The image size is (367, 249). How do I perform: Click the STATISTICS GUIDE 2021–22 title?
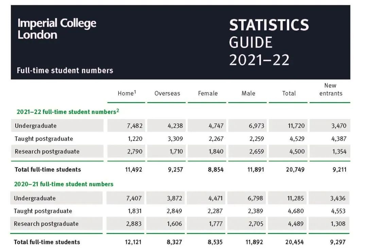(268, 42)
